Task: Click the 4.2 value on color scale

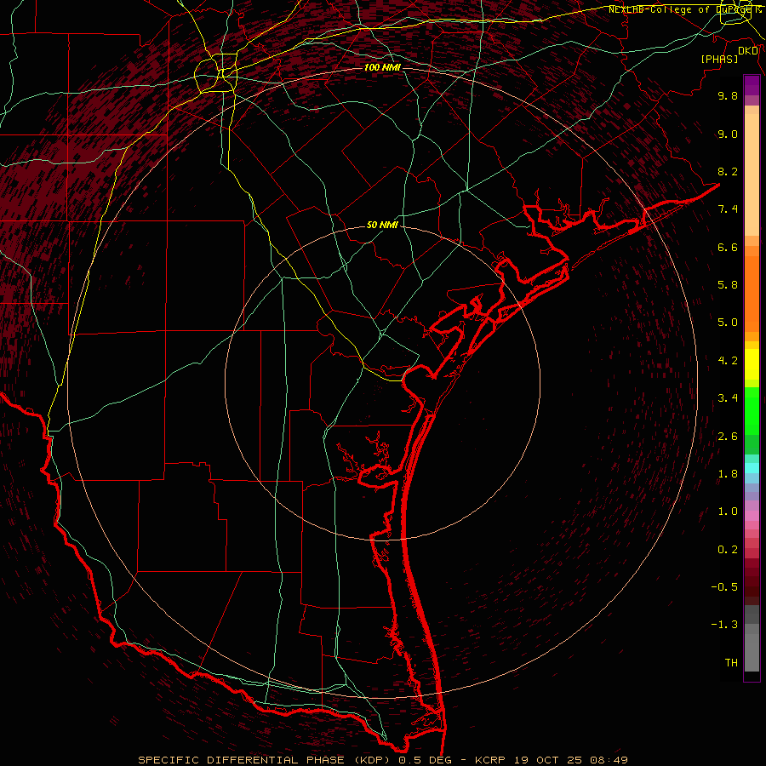Action: tap(728, 361)
